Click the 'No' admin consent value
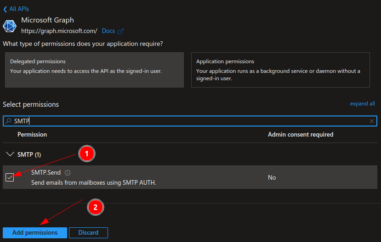Viewport: 381px width, 242px height. (272, 177)
